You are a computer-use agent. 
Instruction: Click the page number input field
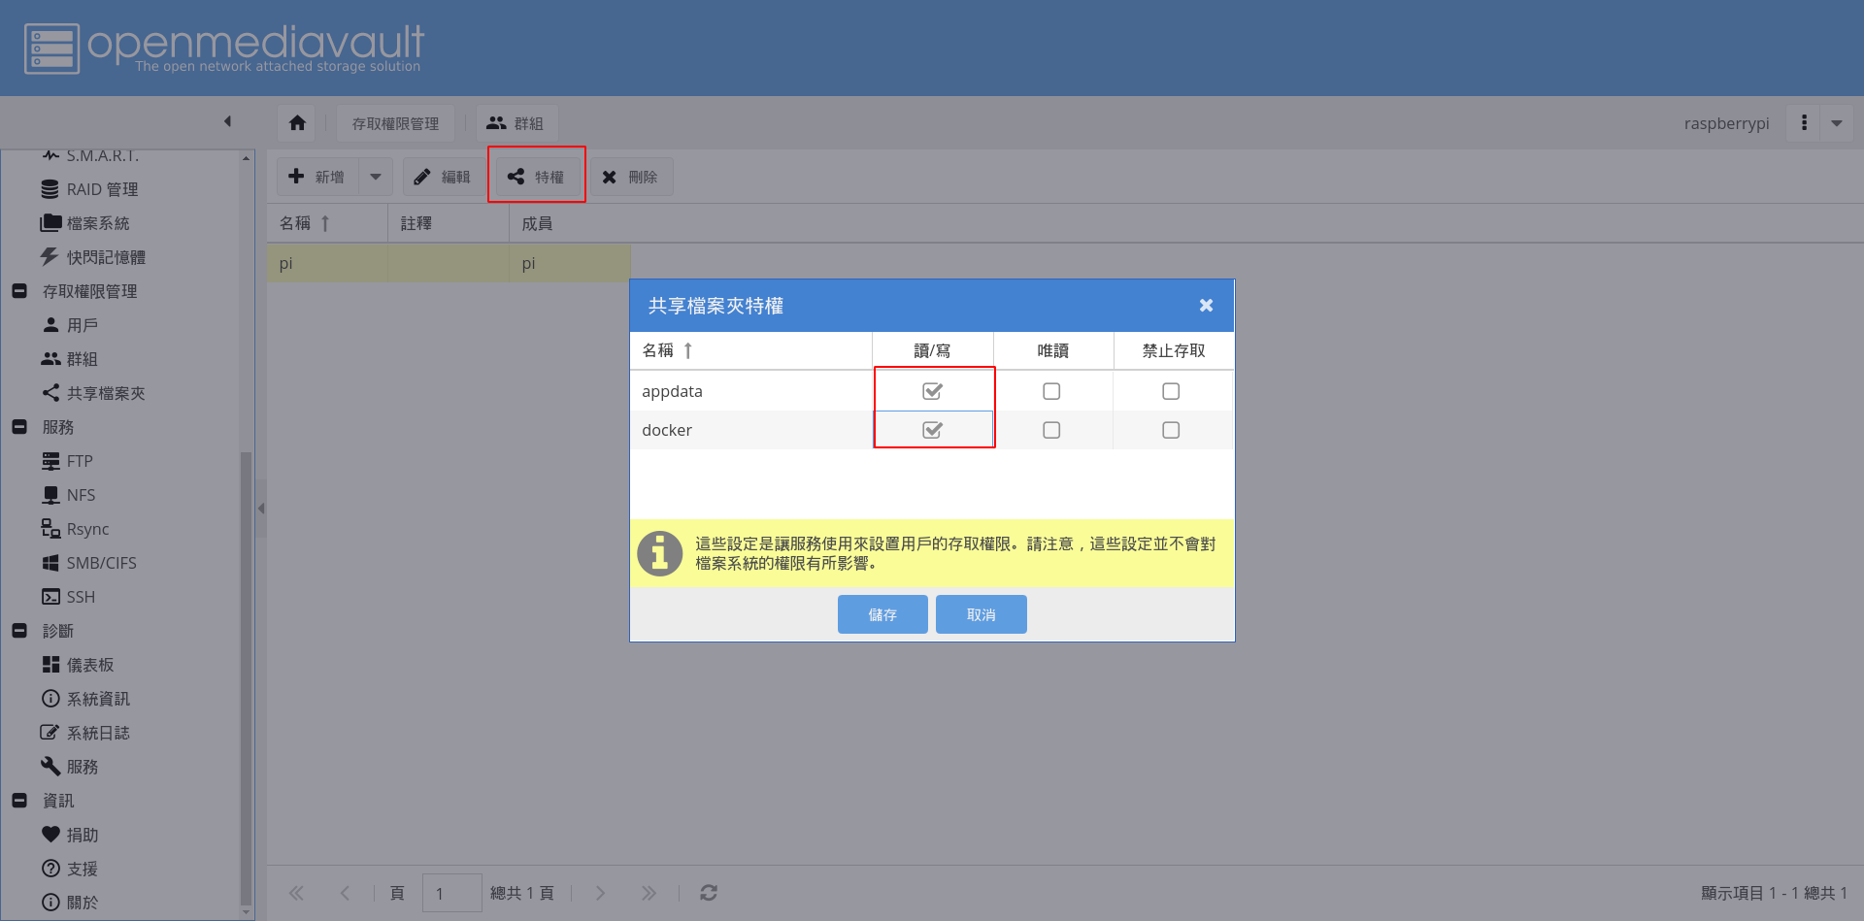click(451, 893)
